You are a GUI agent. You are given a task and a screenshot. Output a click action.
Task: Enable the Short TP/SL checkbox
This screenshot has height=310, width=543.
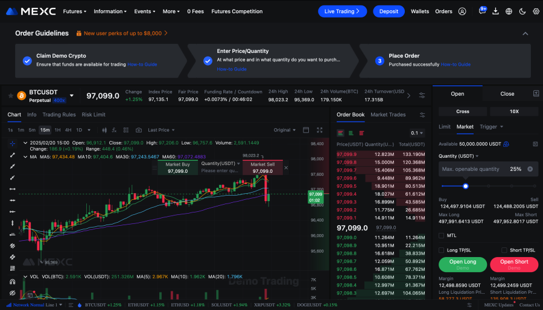[504, 250]
